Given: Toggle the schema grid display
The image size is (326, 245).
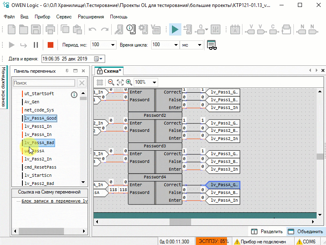Looking at the screenshot, I should pos(100,82).
